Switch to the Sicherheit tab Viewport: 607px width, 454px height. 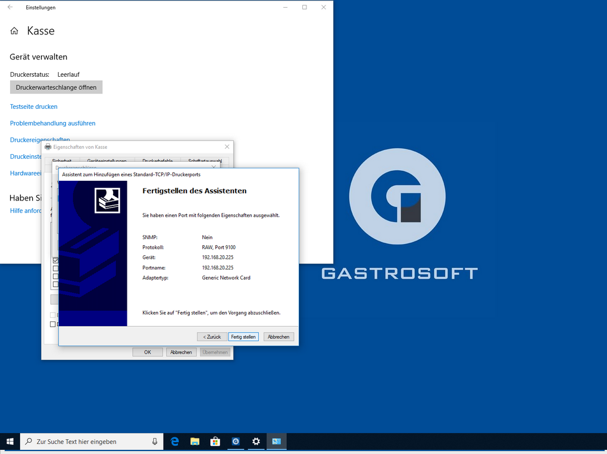pyautogui.click(x=62, y=160)
